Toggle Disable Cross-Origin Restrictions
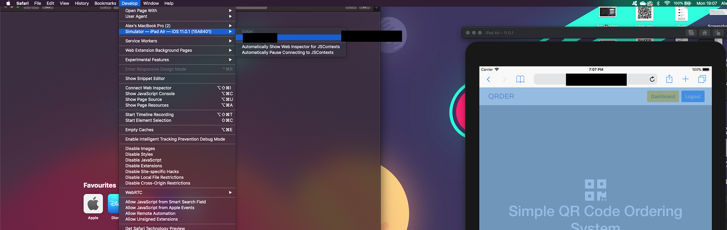The image size is (727, 230). tap(177, 183)
